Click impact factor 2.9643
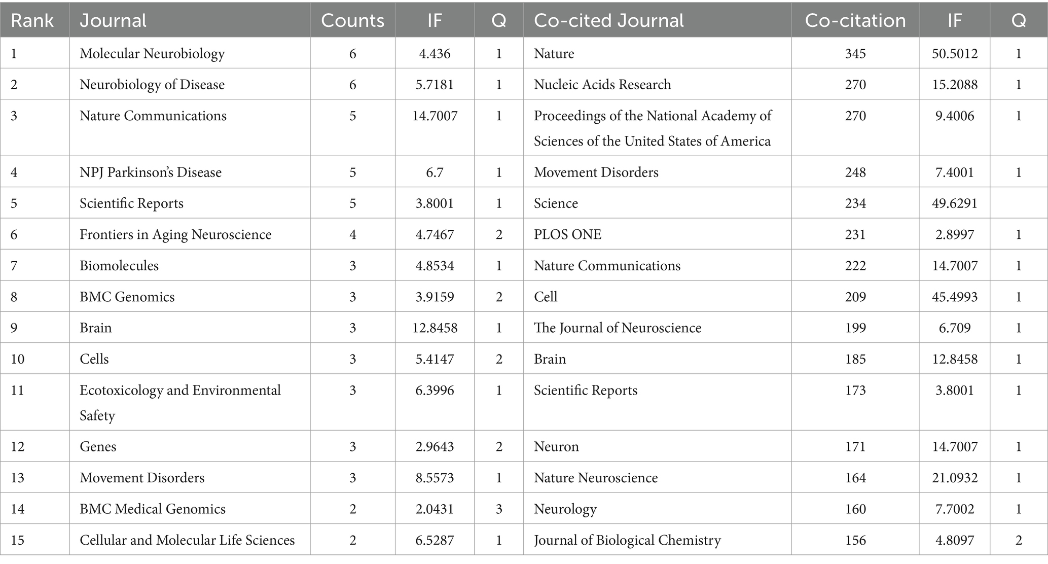Image resolution: width=1048 pixels, height=564 pixels. 435,447
